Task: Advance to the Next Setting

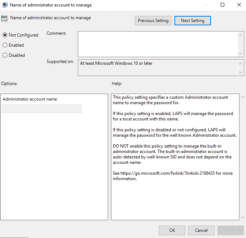Action: point(192,21)
